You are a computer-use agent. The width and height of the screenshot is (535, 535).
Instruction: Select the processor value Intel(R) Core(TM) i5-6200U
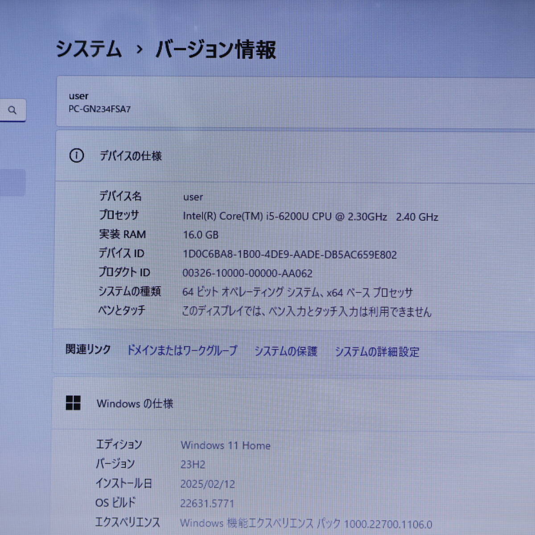click(x=310, y=217)
